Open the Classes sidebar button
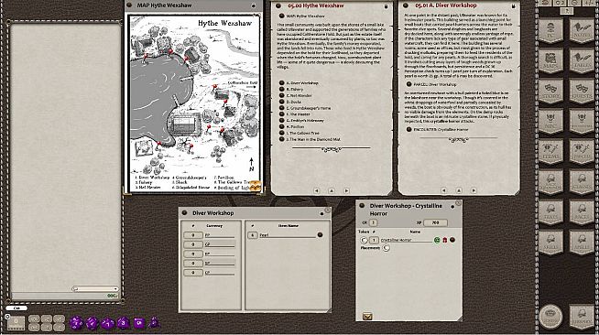 (582, 182)
